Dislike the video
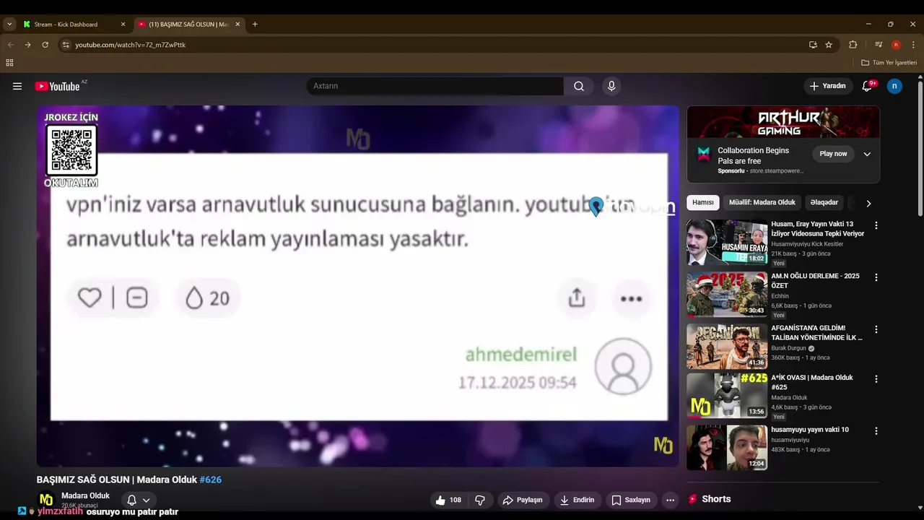The height and width of the screenshot is (520, 924). (479, 500)
